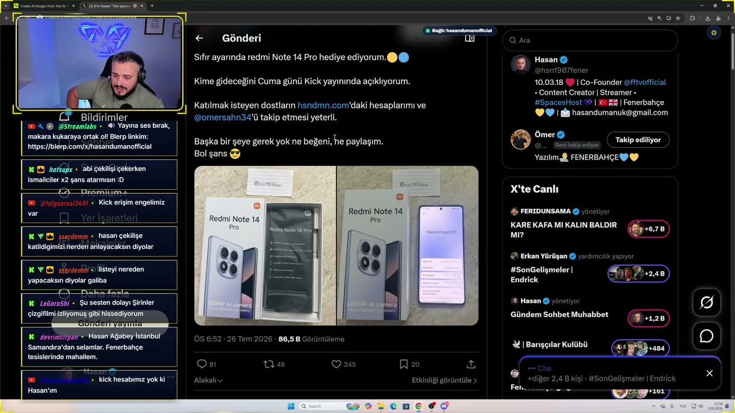
Task: Click the blerp.com link in Streamlabs chat
Action: pyautogui.click(x=90, y=146)
